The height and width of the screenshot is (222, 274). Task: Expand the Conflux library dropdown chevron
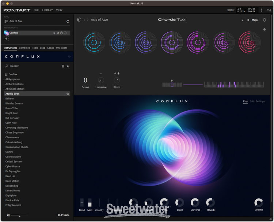pyautogui.click(x=69, y=57)
